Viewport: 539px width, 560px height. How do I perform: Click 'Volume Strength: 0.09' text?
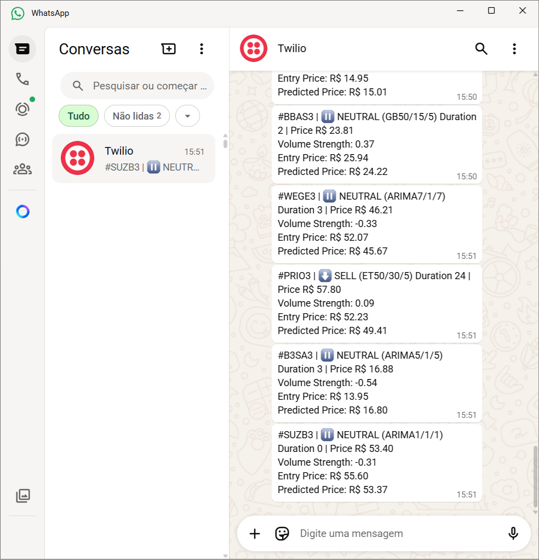point(326,303)
